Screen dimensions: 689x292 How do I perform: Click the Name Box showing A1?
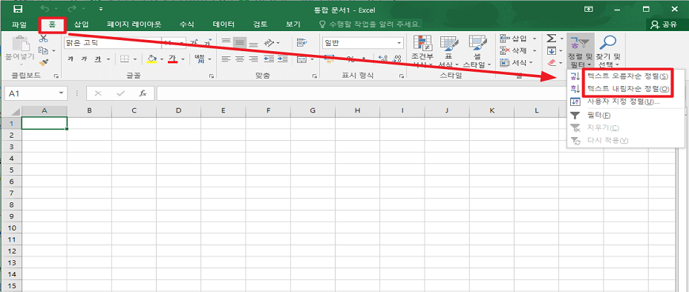point(36,93)
